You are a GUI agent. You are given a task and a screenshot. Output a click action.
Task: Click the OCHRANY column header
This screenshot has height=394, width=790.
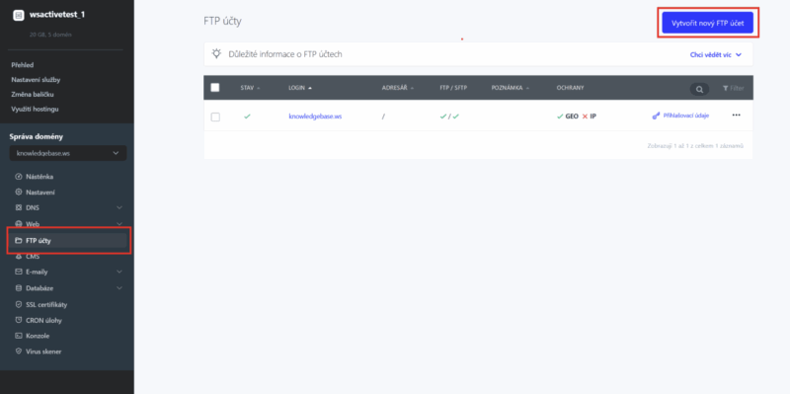coord(570,88)
